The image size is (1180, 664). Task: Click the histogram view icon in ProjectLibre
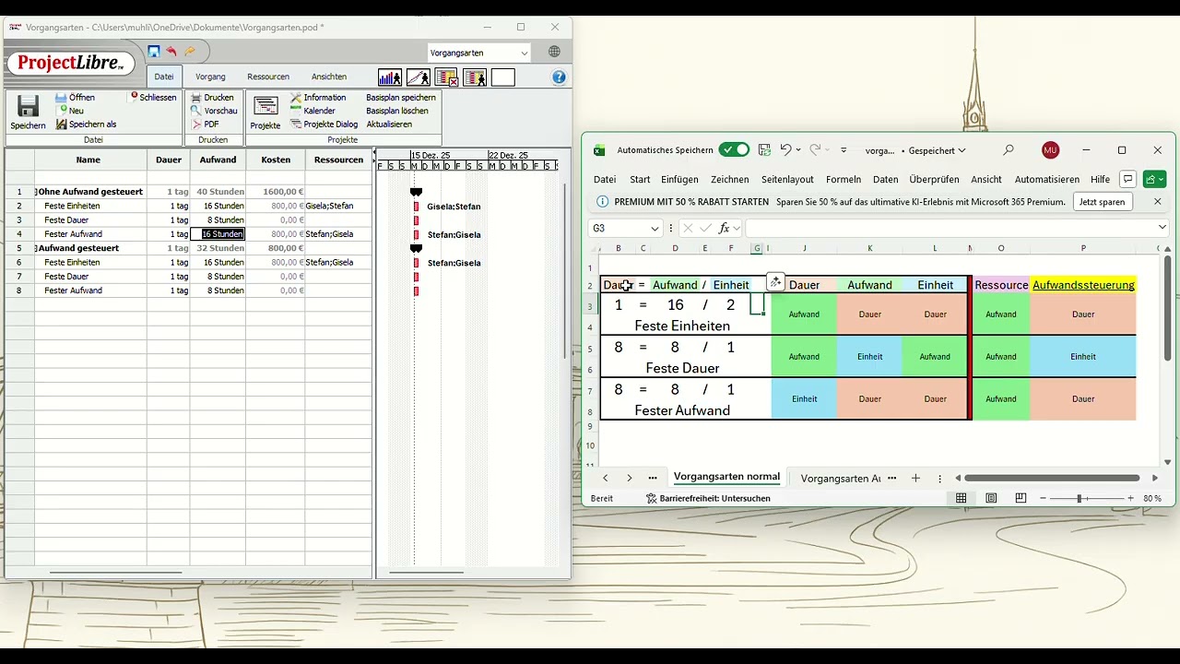pos(390,77)
